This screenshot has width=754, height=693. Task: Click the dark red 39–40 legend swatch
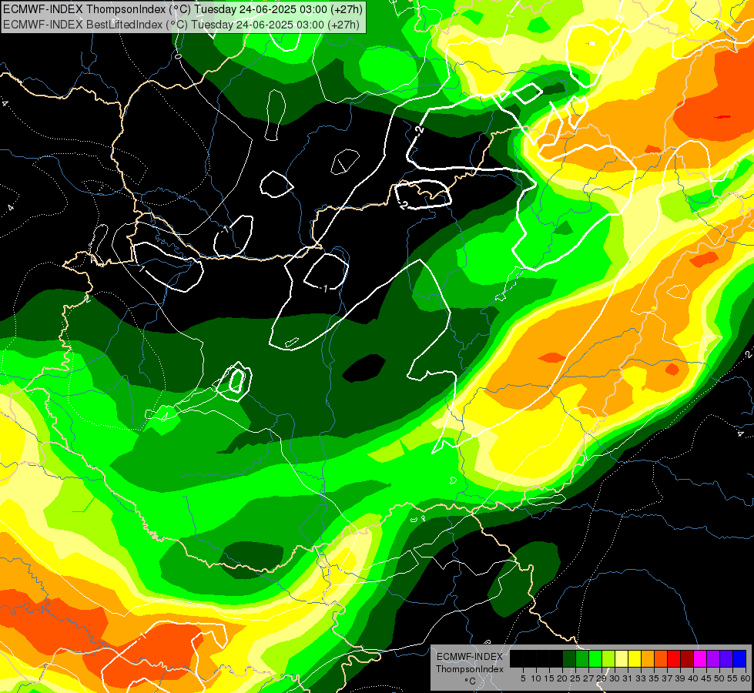(x=687, y=658)
